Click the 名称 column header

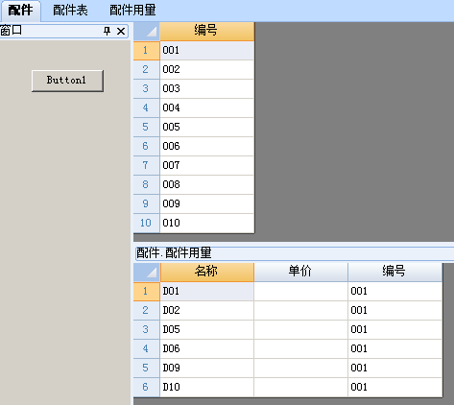[207, 273]
